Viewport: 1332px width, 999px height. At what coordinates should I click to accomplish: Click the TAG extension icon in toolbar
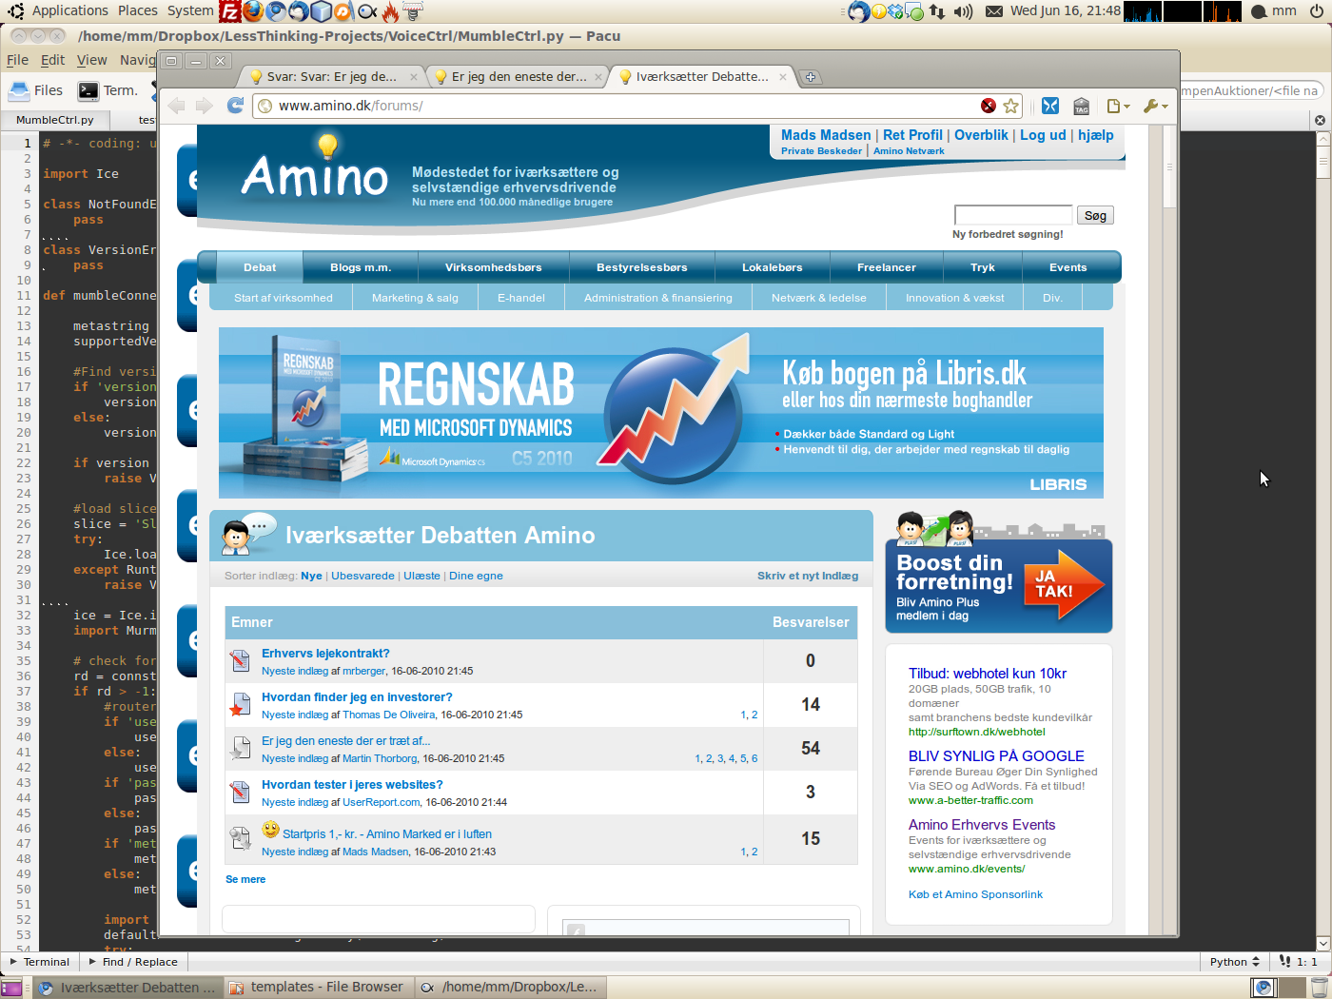(1082, 106)
